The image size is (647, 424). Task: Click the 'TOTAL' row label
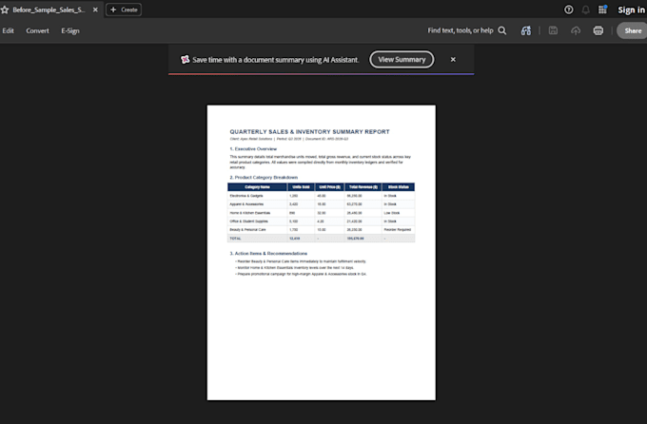click(x=235, y=239)
